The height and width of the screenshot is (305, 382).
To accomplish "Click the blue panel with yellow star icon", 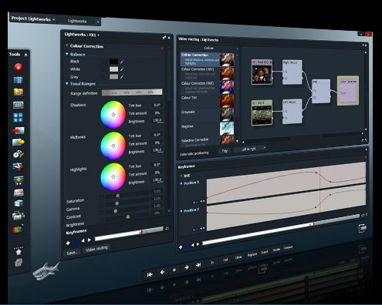I will point(19,180).
